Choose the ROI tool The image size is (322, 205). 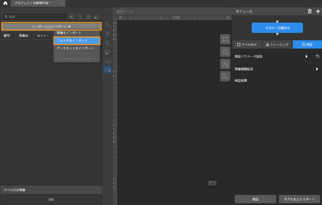(107, 61)
